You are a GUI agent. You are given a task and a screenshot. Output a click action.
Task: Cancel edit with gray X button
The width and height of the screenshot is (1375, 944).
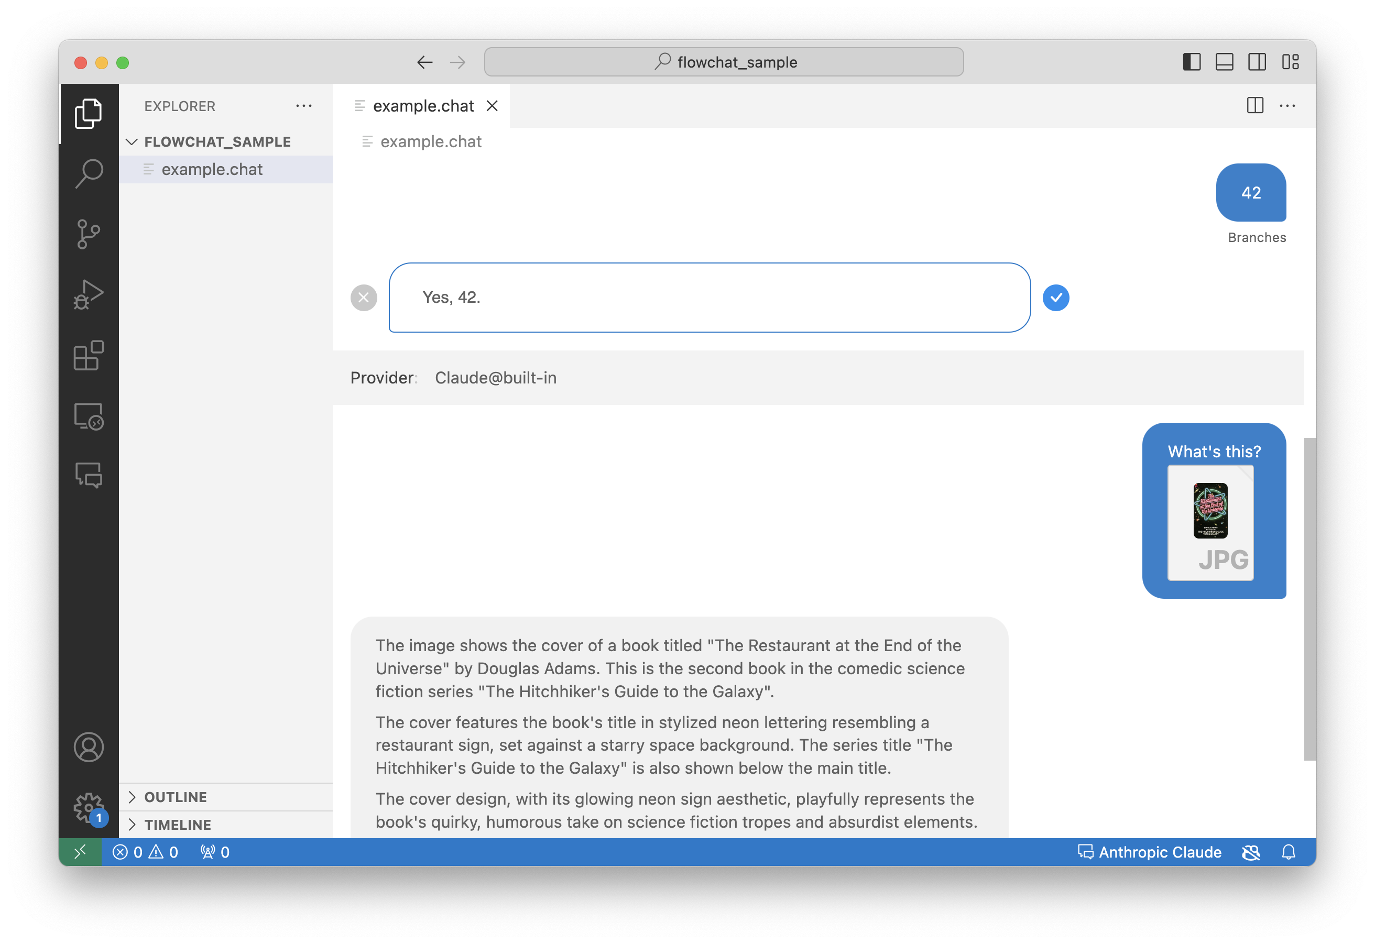coord(364,298)
